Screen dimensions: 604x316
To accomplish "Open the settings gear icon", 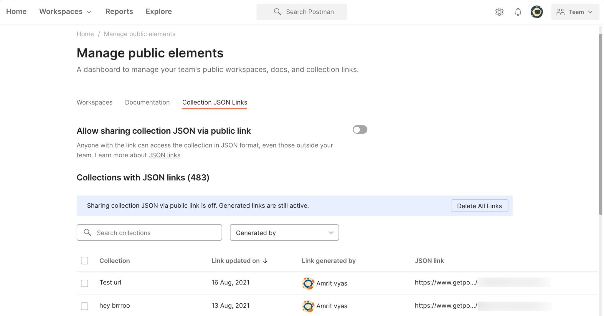I will tap(499, 12).
